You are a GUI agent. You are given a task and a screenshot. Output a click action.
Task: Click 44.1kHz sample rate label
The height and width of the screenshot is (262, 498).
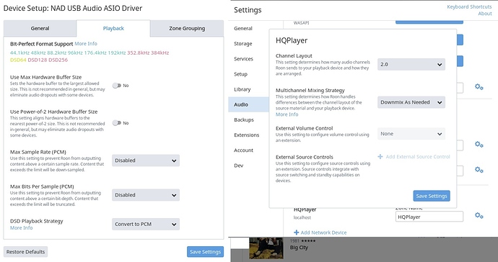click(x=19, y=53)
